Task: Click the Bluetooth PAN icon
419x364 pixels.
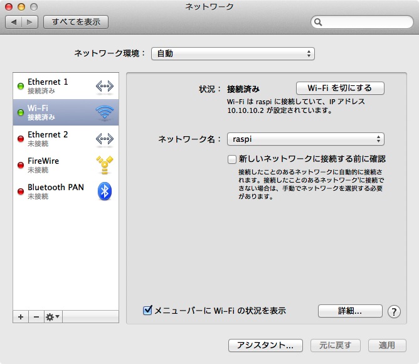Action: coord(105,191)
